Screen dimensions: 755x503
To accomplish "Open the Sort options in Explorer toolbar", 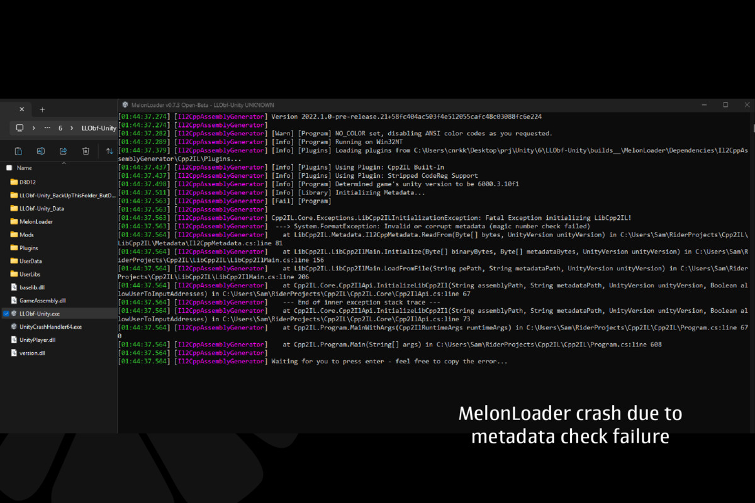I will click(109, 151).
